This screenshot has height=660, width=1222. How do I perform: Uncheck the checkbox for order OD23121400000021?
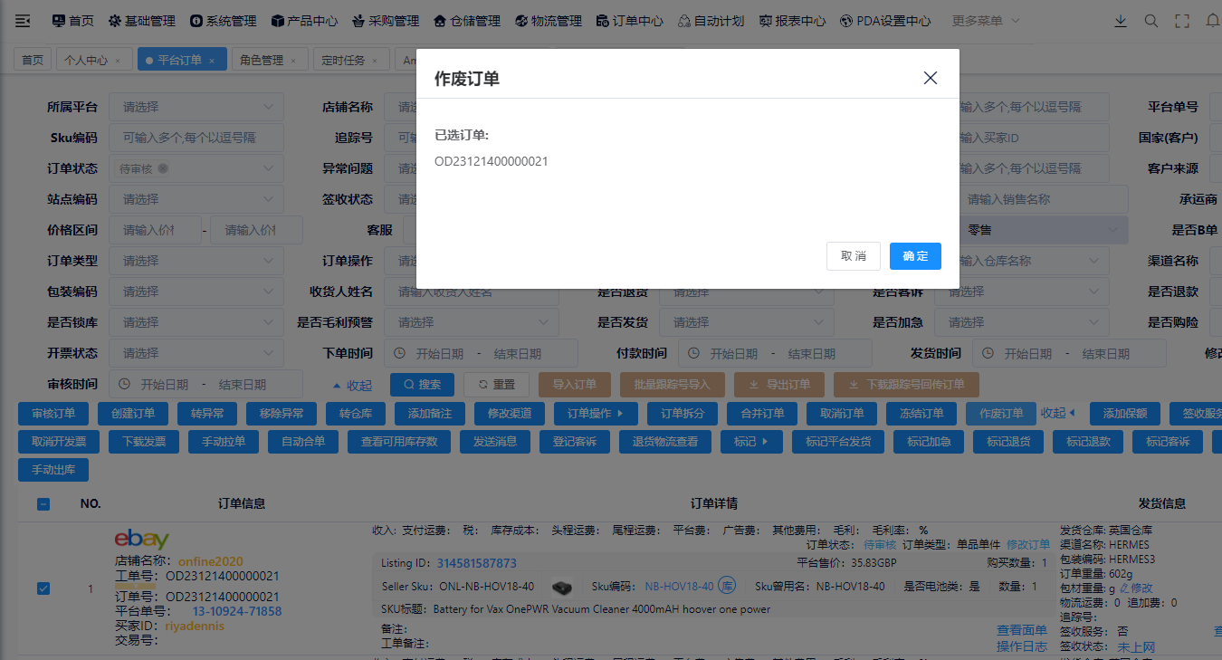click(43, 588)
